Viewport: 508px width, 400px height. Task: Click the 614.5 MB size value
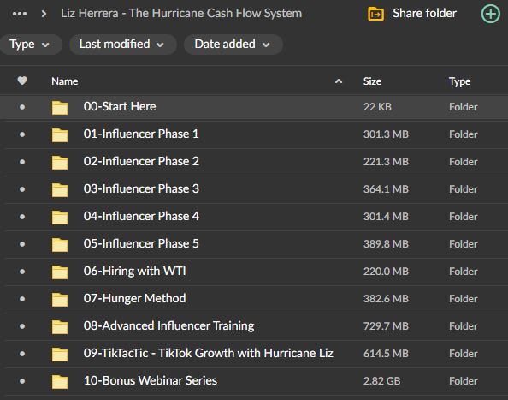(x=386, y=354)
